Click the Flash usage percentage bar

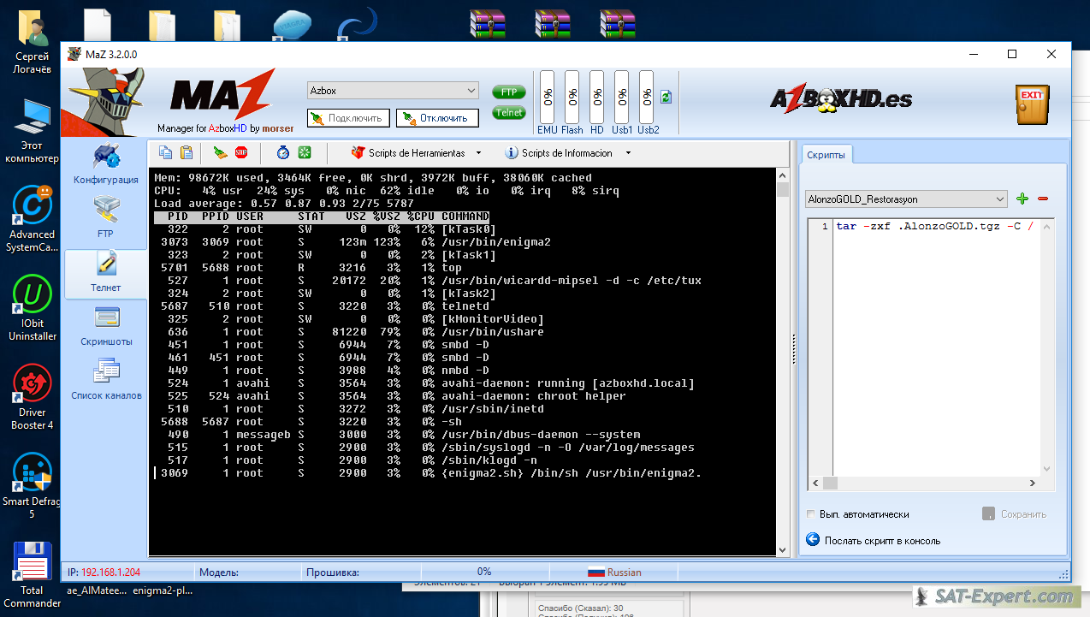(572, 98)
